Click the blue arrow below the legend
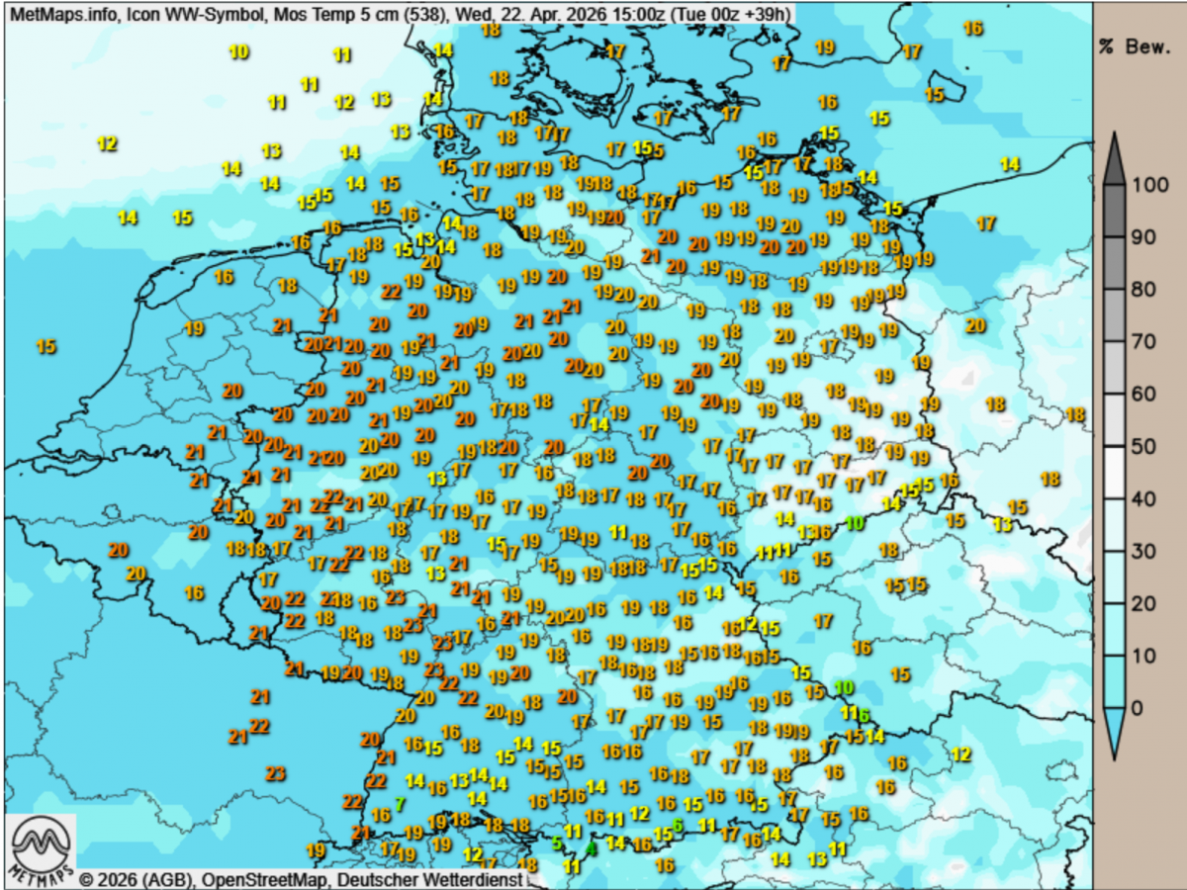Screen dimensions: 1187x890 click(x=1114, y=734)
